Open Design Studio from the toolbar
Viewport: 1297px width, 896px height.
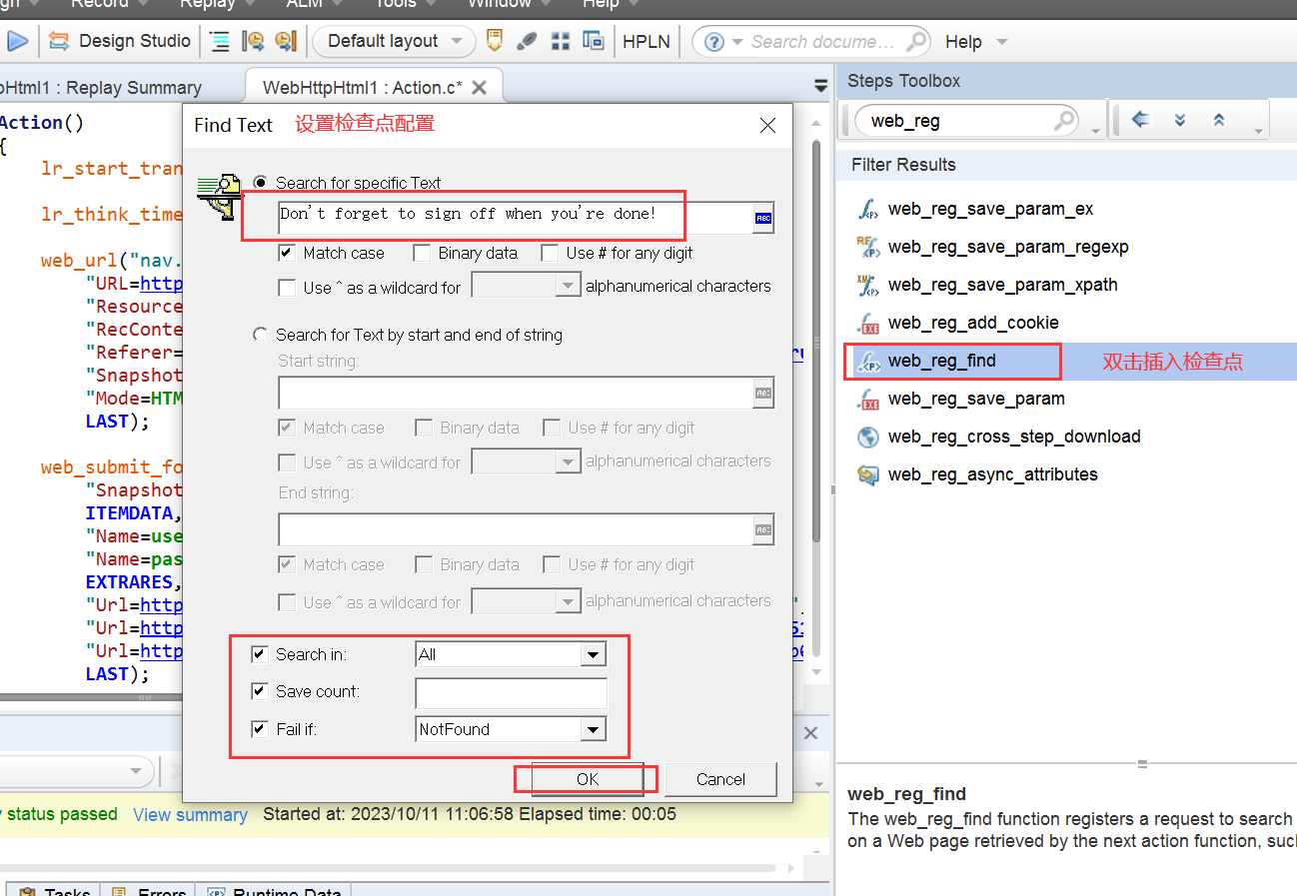(120, 41)
